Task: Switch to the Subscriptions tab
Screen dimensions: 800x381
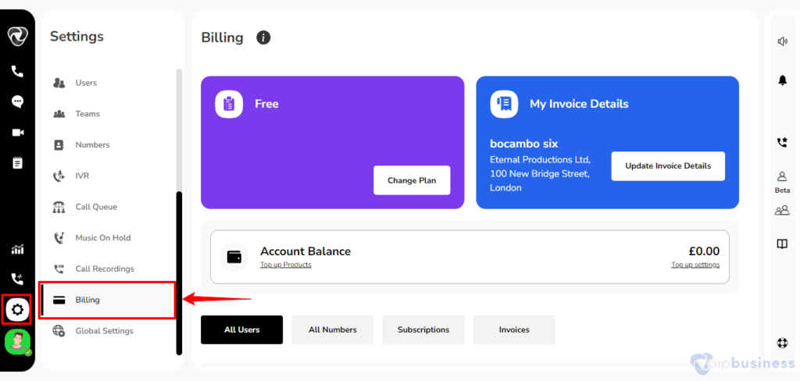Action: pos(423,330)
